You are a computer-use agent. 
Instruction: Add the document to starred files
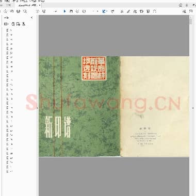click(x=5, y=11)
